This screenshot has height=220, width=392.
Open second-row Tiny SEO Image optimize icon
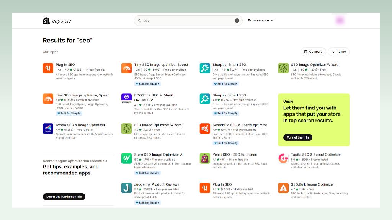coord(48,99)
